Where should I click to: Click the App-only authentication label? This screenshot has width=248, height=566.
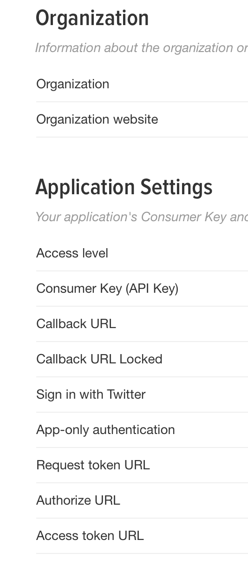[105, 430]
